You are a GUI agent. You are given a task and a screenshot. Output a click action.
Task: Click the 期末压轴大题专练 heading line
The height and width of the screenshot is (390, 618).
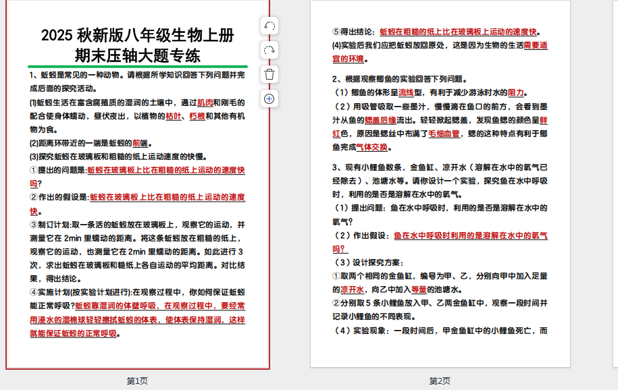tap(138, 55)
